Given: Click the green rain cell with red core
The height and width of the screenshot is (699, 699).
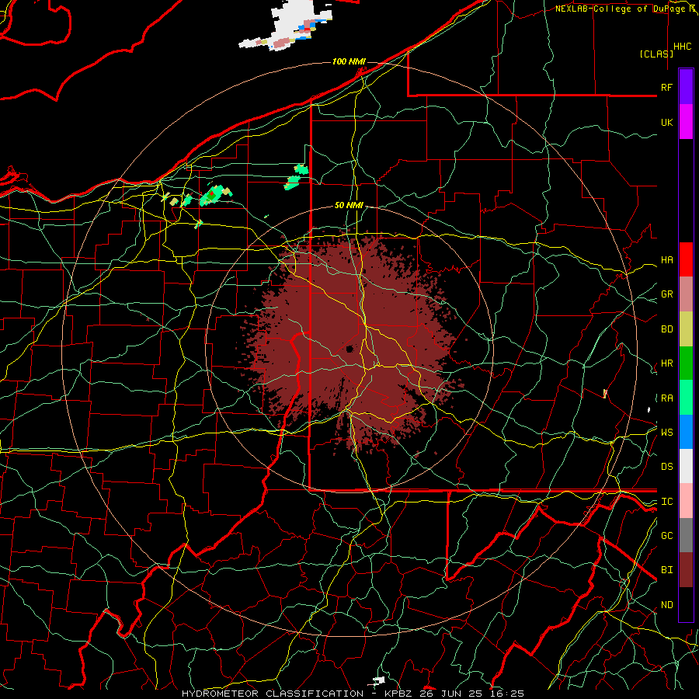Looking at the screenshot, I should pos(213,196).
